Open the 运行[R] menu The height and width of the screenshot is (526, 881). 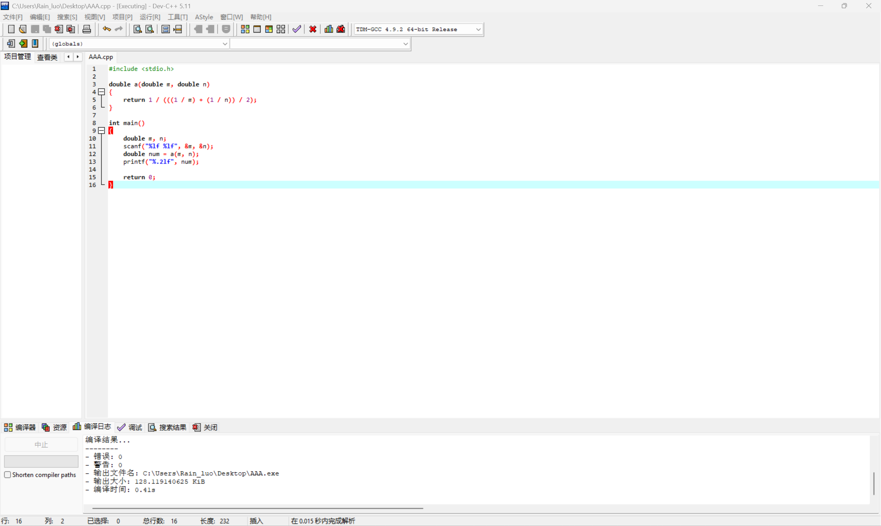(150, 17)
